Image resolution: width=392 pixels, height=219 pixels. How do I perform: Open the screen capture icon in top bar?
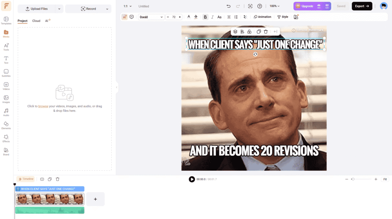click(x=250, y=6)
